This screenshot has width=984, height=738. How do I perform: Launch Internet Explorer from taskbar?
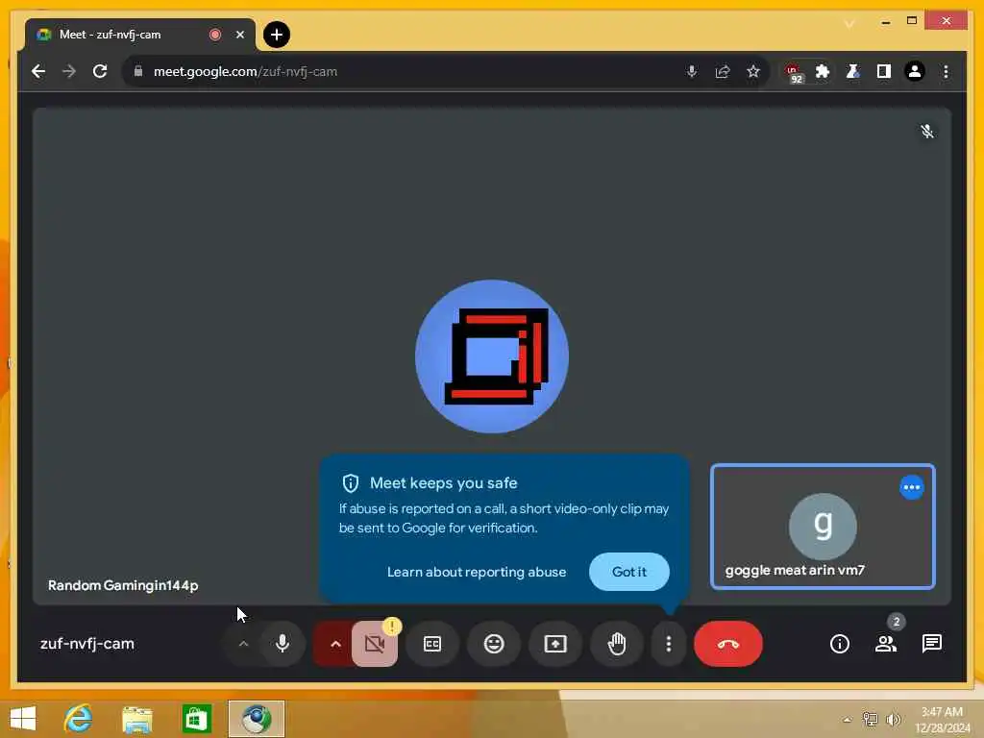78,719
